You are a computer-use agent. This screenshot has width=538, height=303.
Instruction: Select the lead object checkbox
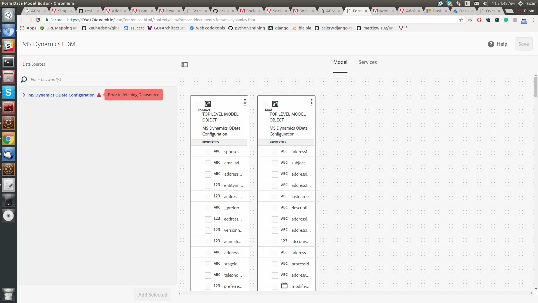pyautogui.click(x=266, y=105)
